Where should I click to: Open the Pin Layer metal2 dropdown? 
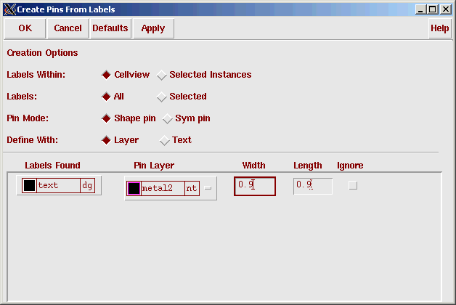coord(208,189)
